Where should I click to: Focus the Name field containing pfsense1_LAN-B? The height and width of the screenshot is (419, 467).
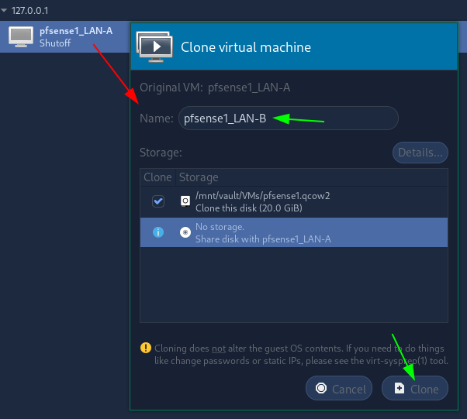point(289,118)
